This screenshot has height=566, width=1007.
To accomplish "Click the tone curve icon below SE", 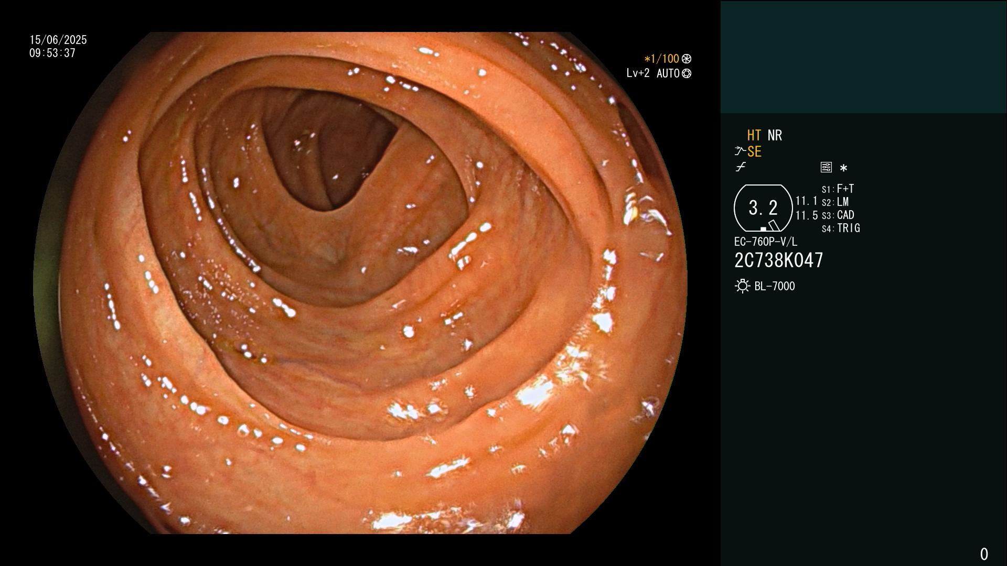I will (741, 167).
